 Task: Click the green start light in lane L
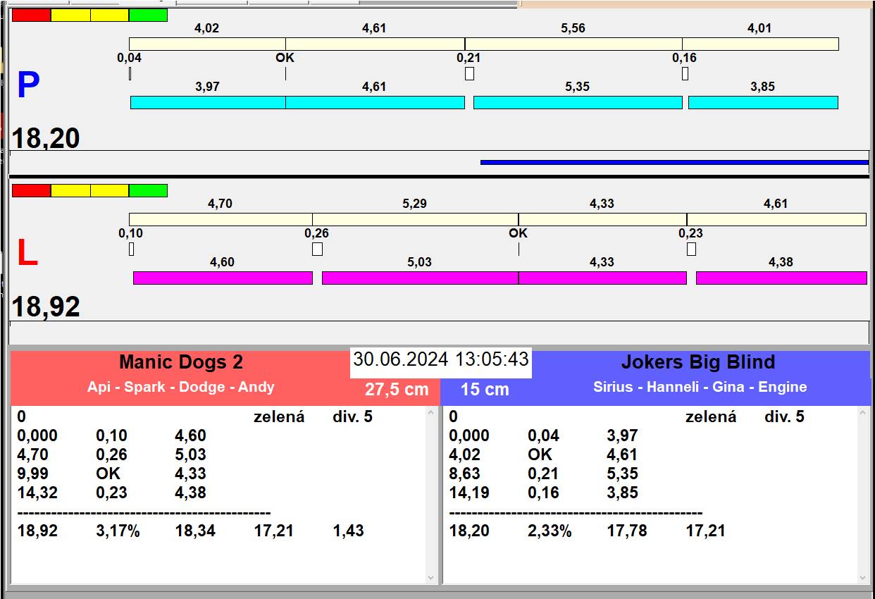coord(148,190)
